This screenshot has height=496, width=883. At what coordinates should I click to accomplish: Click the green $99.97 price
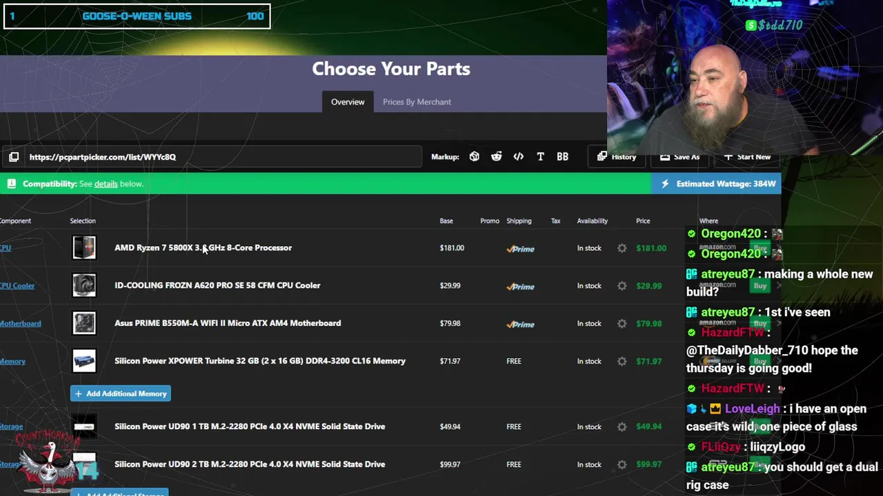tap(648, 464)
